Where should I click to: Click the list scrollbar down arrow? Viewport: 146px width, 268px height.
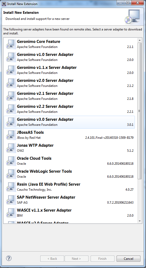pyautogui.click(x=140, y=221)
